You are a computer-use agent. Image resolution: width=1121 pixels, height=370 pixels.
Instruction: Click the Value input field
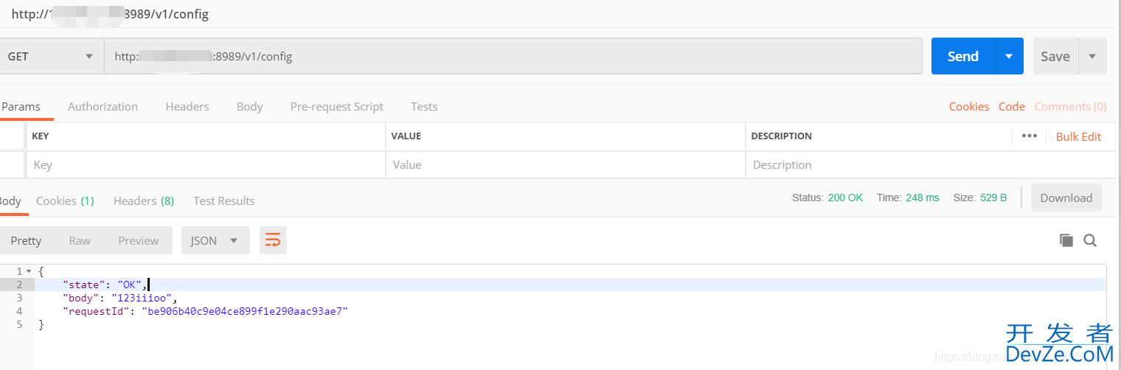566,164
